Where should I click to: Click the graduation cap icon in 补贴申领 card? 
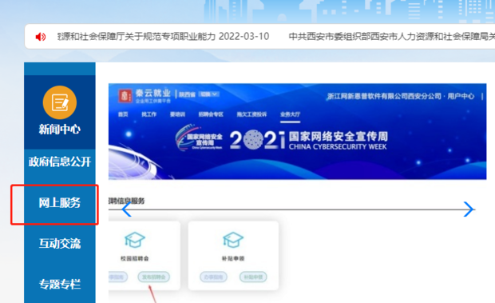[x=233, y=240]
